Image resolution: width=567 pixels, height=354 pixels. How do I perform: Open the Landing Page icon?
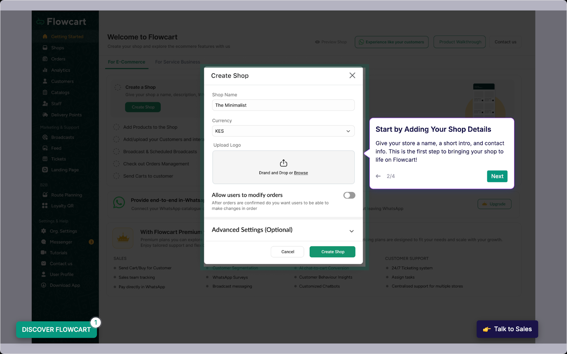tap(45, 170)
